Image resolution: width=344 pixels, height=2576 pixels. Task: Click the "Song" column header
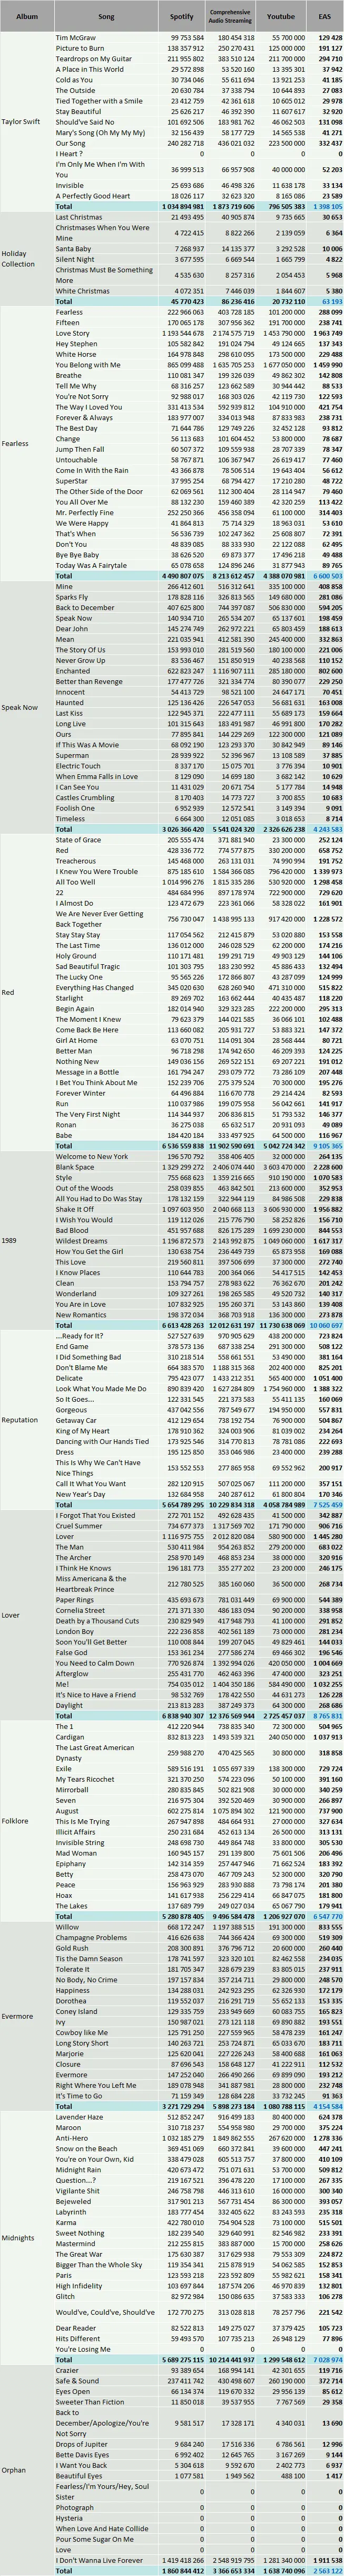(x=106, y=17)
